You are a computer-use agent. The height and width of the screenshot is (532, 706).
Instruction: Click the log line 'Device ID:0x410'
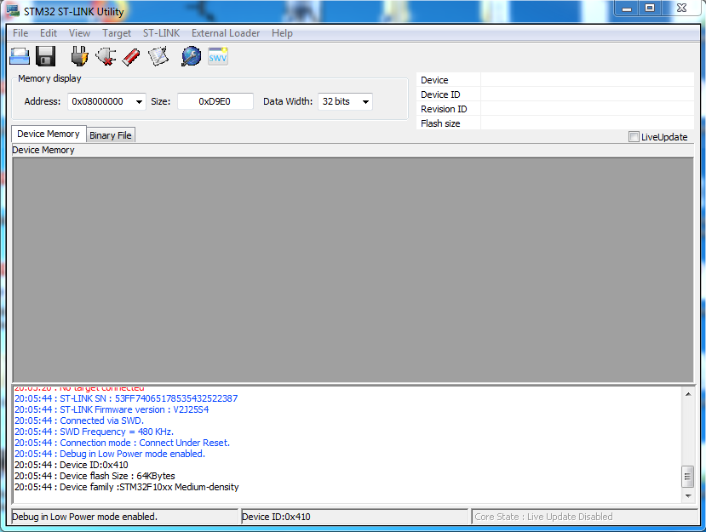pos(72,465)
